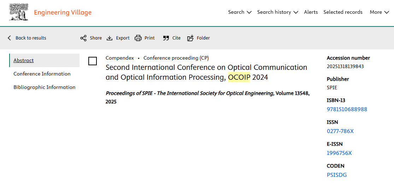Open the Conference Information section
The image size is (394, 187).
[42, 74]
